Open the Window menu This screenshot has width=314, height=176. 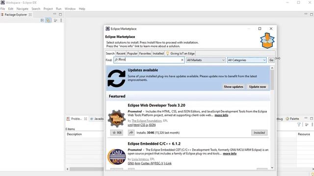(x=70, y=9)
